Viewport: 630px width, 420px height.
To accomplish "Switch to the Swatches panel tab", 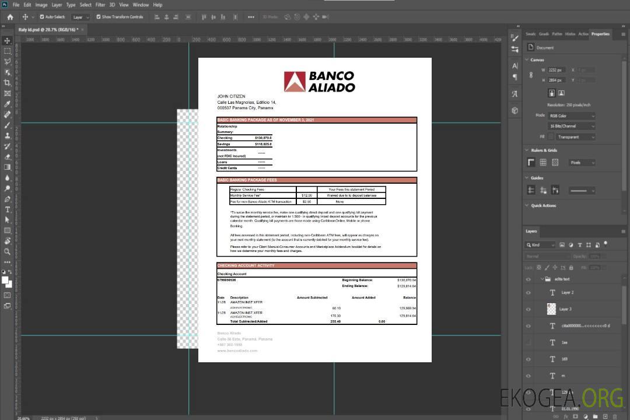I will click(531, 34).
